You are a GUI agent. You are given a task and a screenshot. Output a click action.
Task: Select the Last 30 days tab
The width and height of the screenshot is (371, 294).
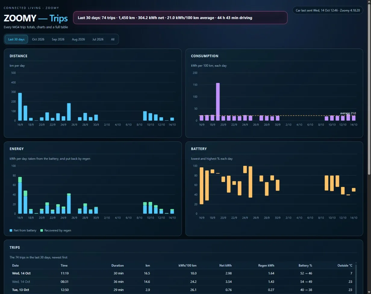[16, 39]
